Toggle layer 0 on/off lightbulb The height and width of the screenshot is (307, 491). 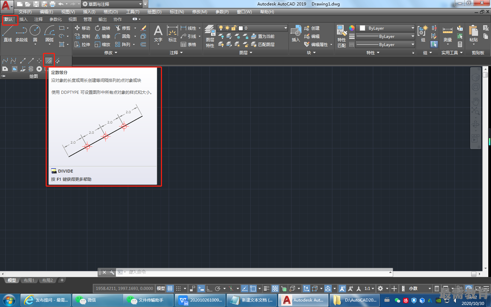221,28
